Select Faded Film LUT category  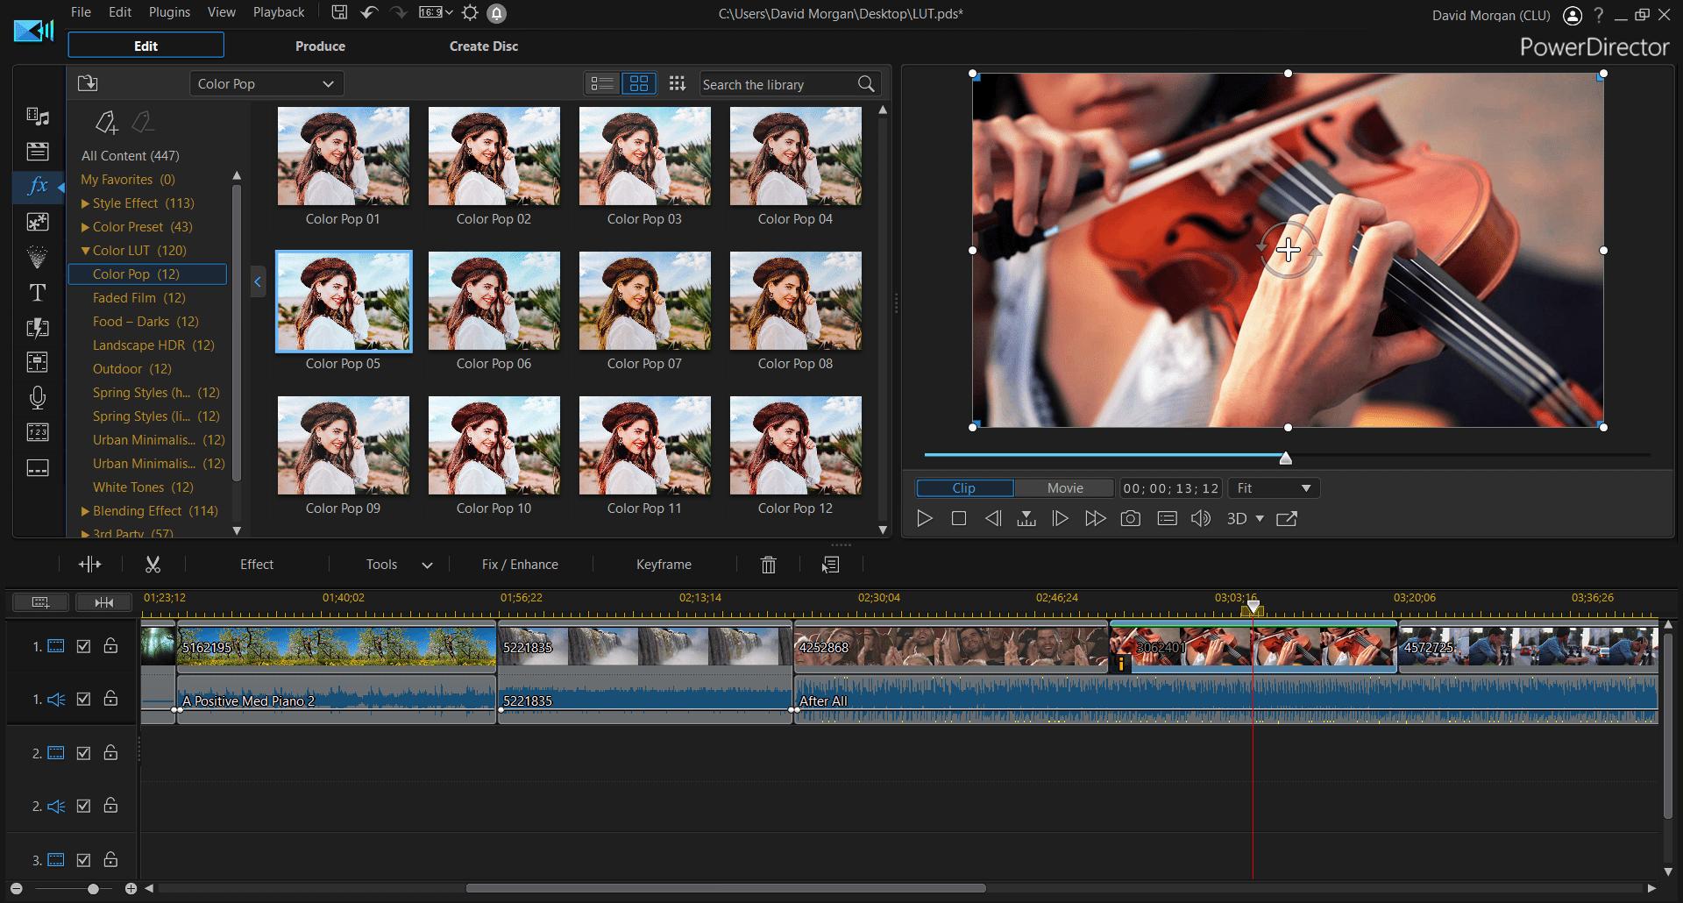(x=139, y=297)
